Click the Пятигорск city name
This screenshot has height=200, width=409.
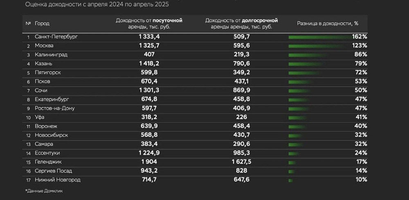[48, 72]
